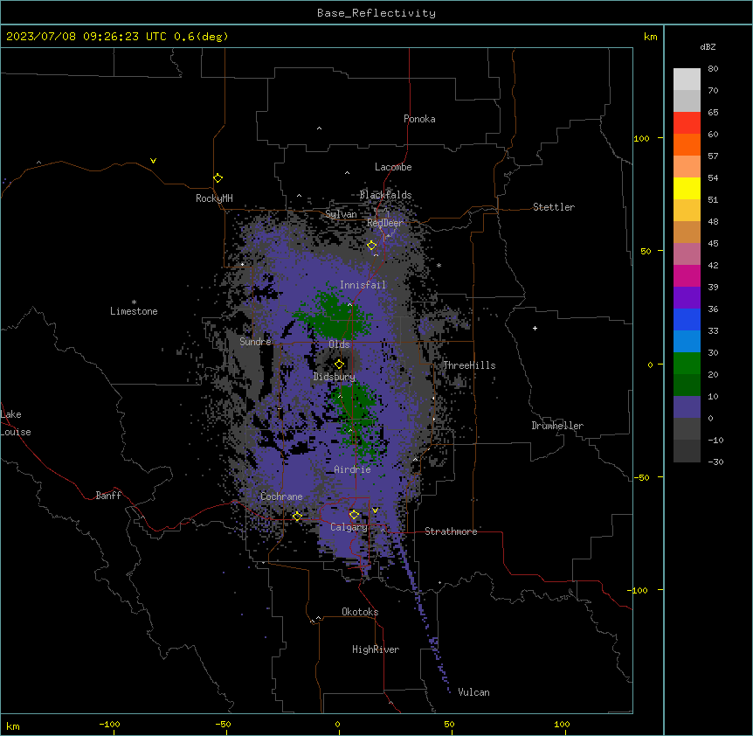Viewport: 753px width, 736px height.
Task: Click the Olds label
Action: click(339, 344)
